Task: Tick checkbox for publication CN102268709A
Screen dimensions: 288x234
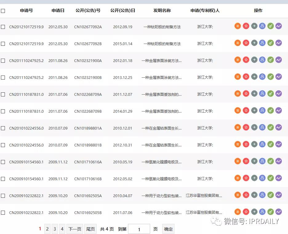Action: coord(3,94)
